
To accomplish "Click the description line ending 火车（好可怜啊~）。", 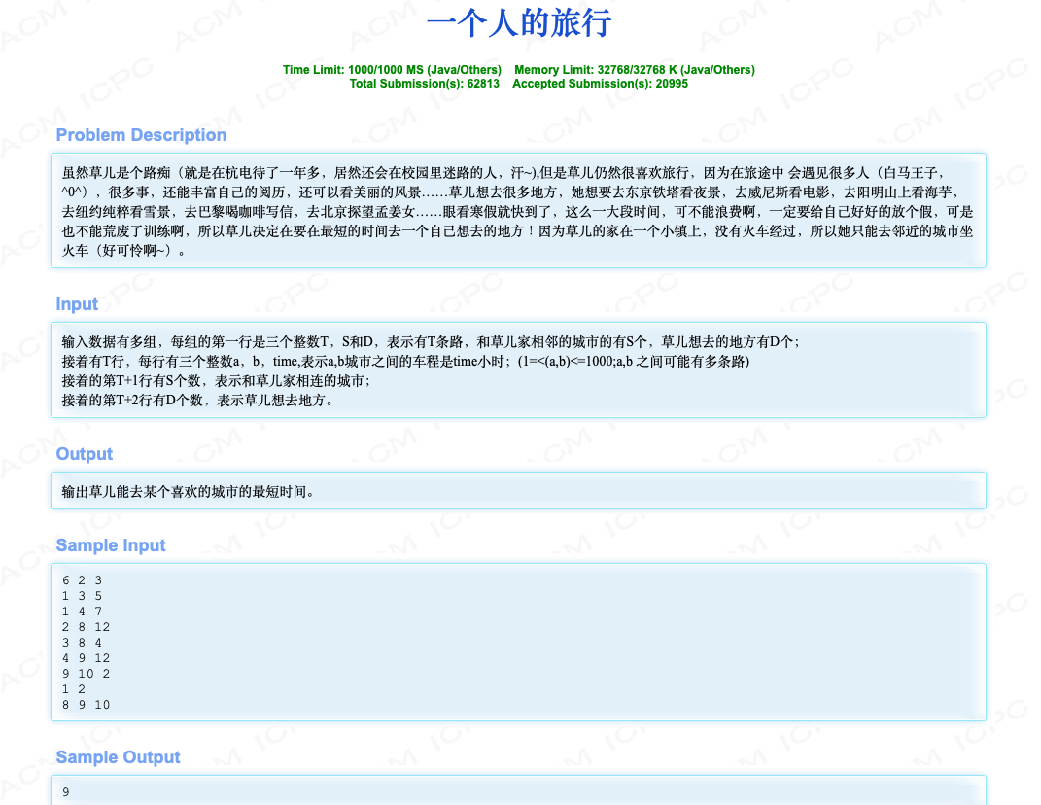I will (124, 251).
